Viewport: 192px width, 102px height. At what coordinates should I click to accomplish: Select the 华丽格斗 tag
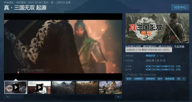pos(139,79)
